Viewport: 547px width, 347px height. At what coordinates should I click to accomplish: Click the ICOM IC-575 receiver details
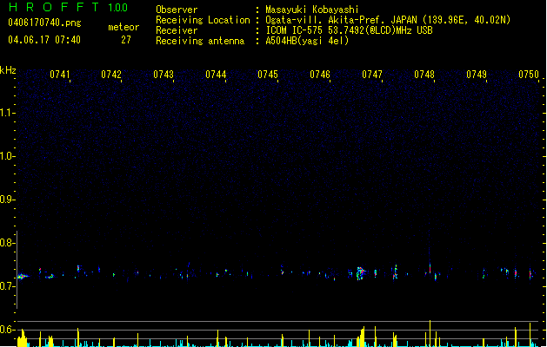(350, 30)
